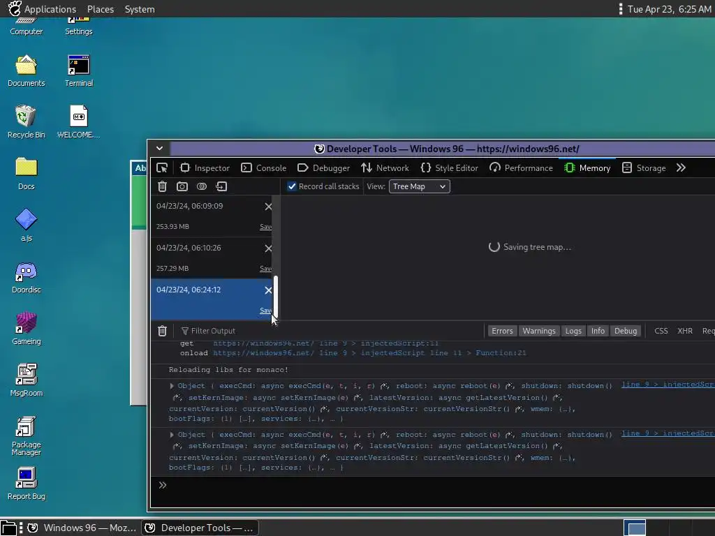
Task: Open the first injectedScript source link
Action: pyautogui.click(x=668, y=385)
